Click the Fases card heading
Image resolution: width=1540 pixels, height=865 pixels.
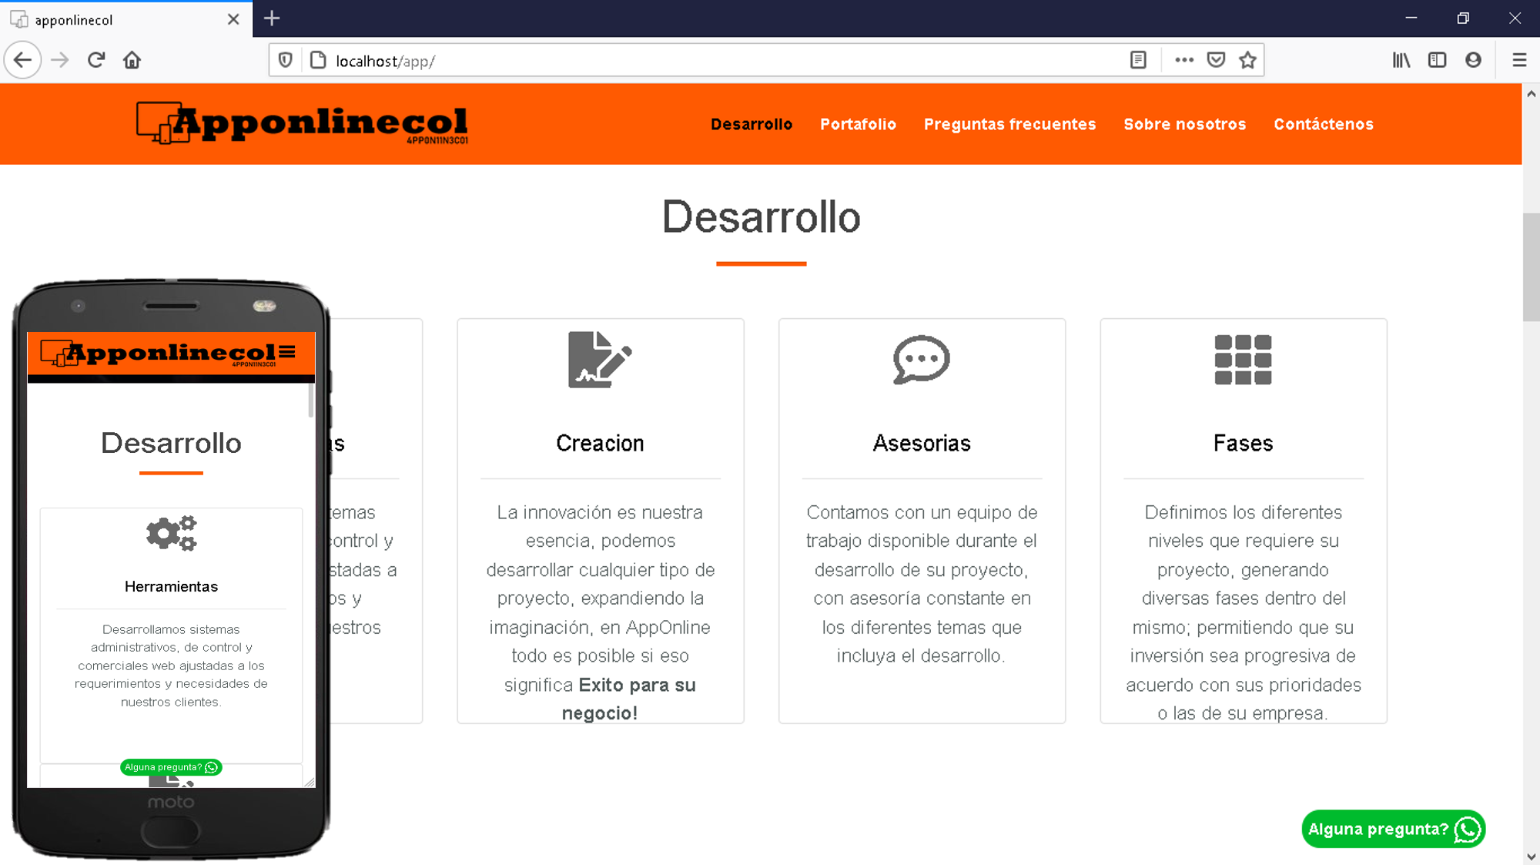pos(1243,443)
